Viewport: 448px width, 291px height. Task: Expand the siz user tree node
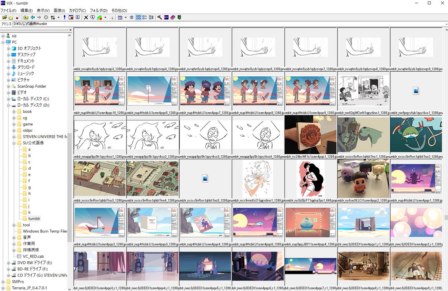[x=3, y=36]
